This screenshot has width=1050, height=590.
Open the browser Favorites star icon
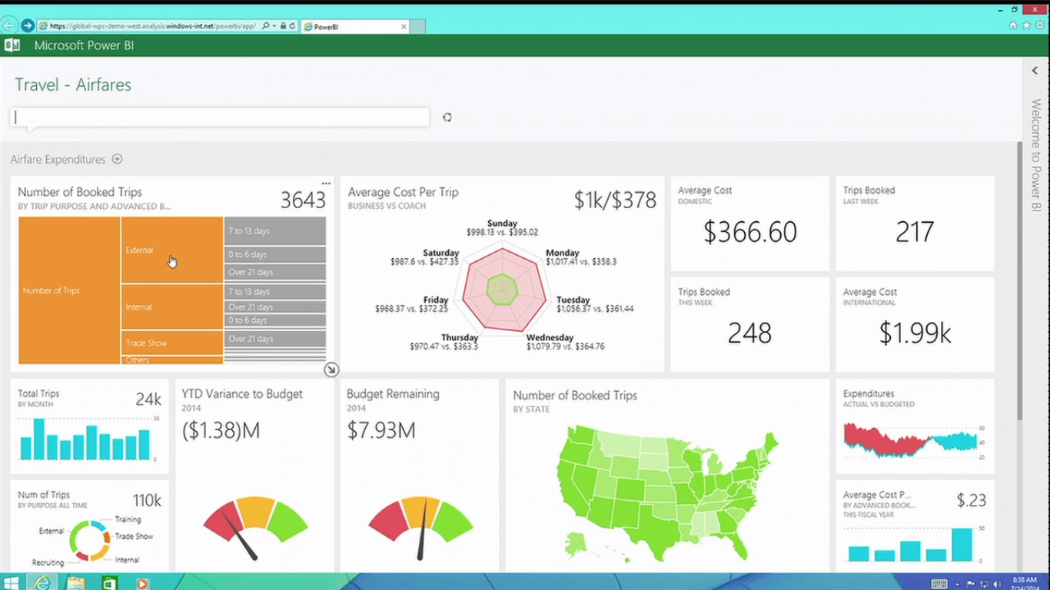click(1026, 25)
